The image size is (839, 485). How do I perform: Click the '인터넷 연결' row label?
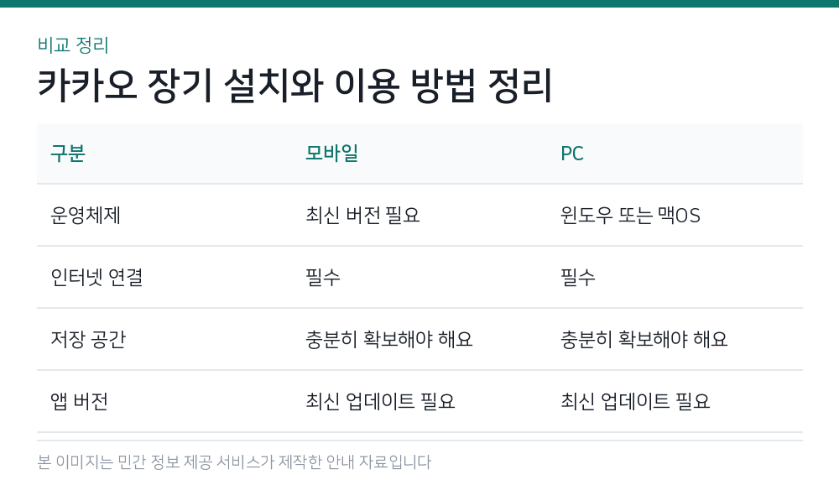click(96, 277)
